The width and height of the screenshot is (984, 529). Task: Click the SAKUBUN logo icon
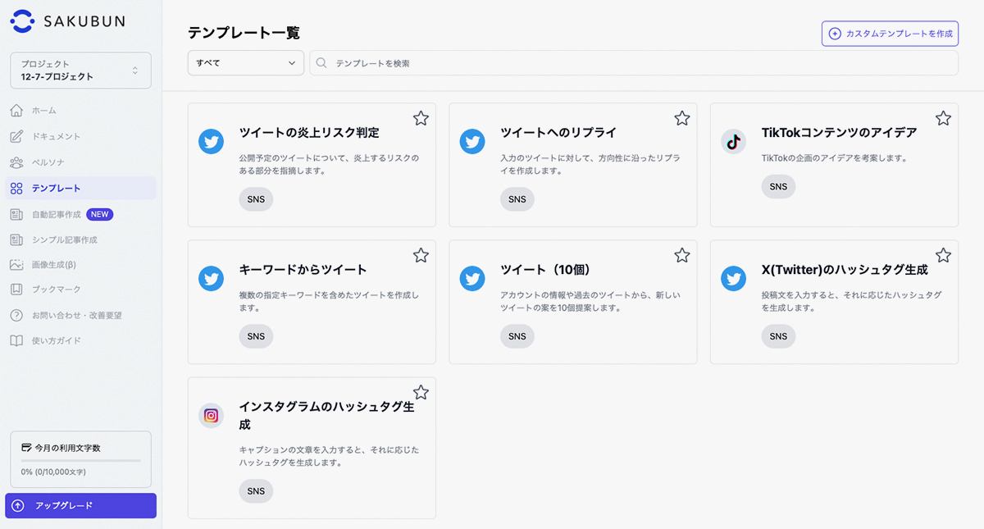22,21
